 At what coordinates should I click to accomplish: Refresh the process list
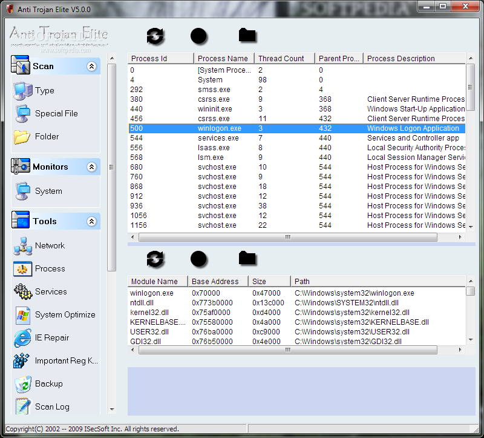[155, 36]
